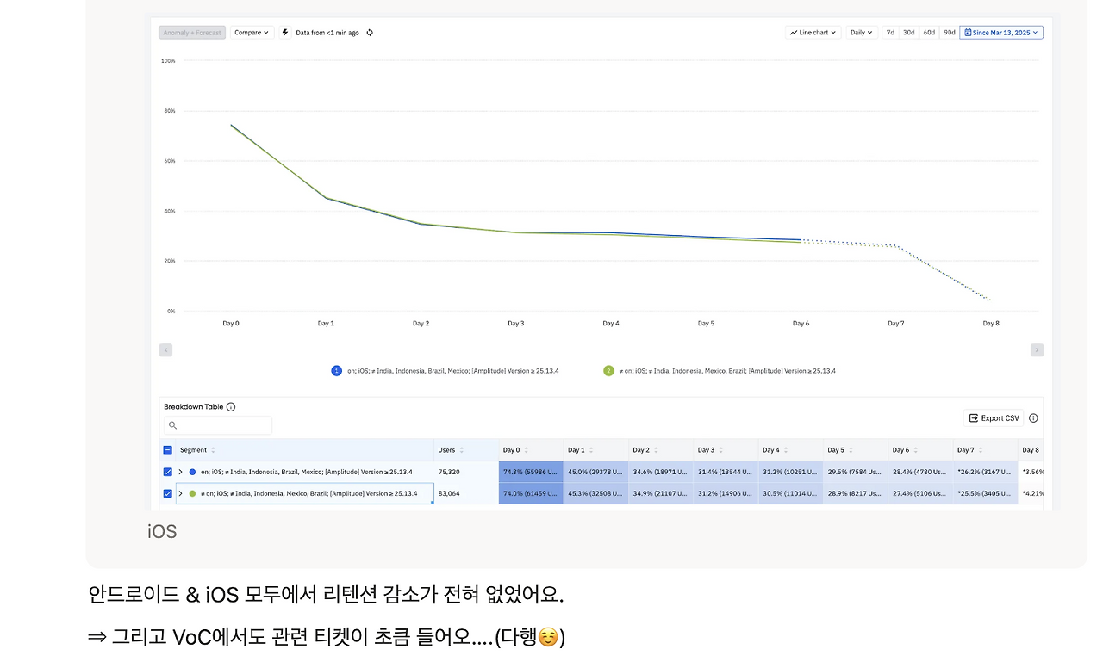Uncheck the iOS on segment row checkbox
Image resolution: width=1103 pixels, height=668 pixels.
[x=167, y=472]
